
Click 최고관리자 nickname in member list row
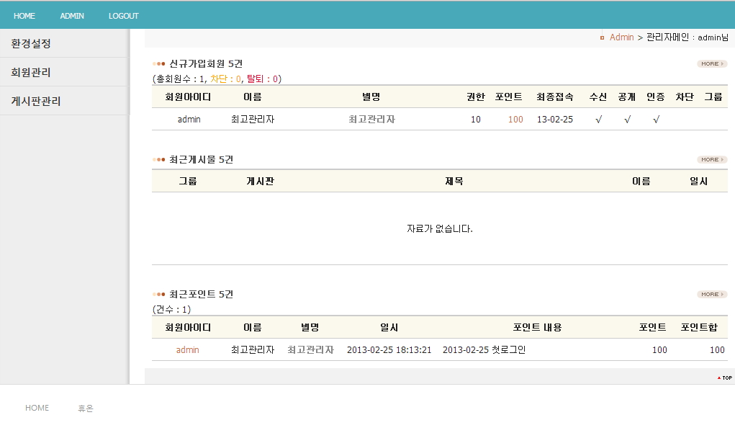pyautogui.click(x=371, y=120)
